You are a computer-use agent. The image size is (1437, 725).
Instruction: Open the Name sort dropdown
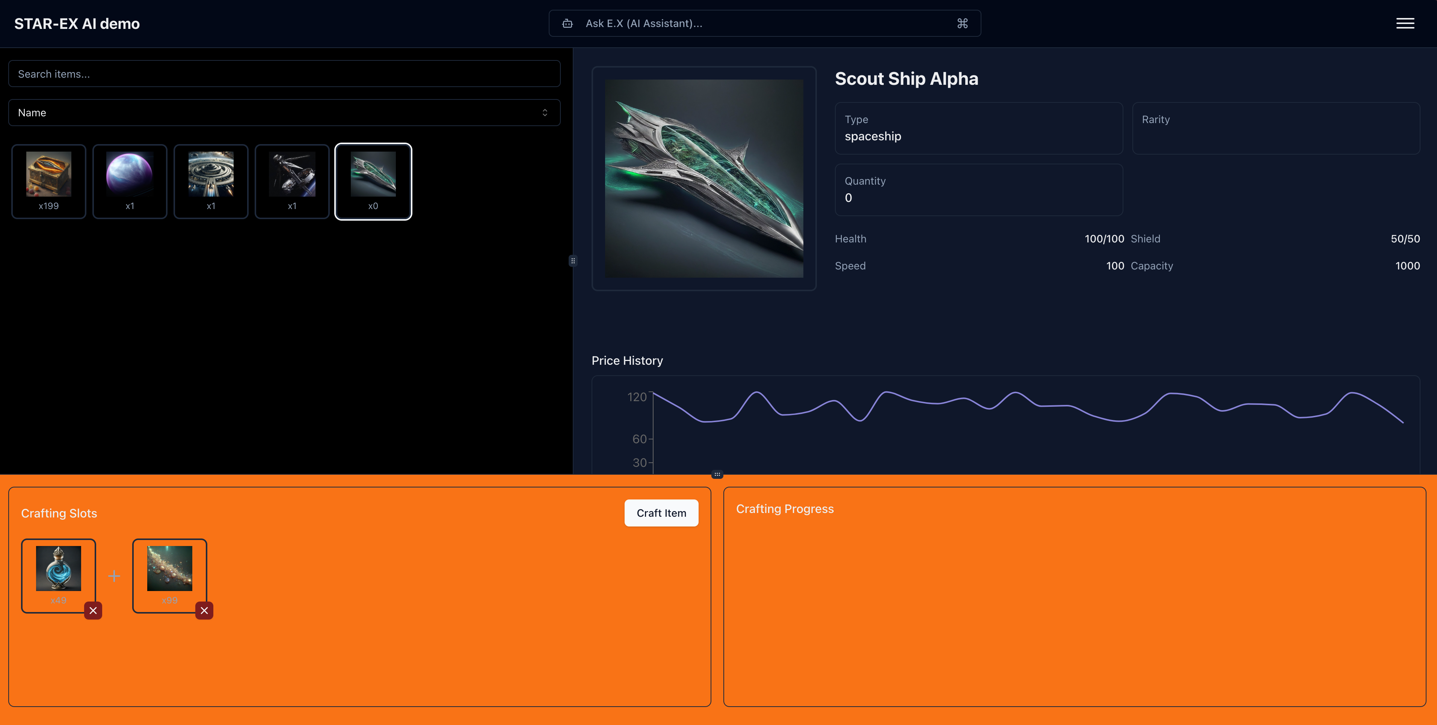pyautogui.click(x=284, y=113)
